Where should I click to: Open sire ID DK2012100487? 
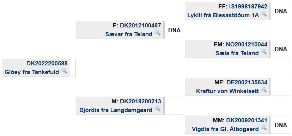140,25
